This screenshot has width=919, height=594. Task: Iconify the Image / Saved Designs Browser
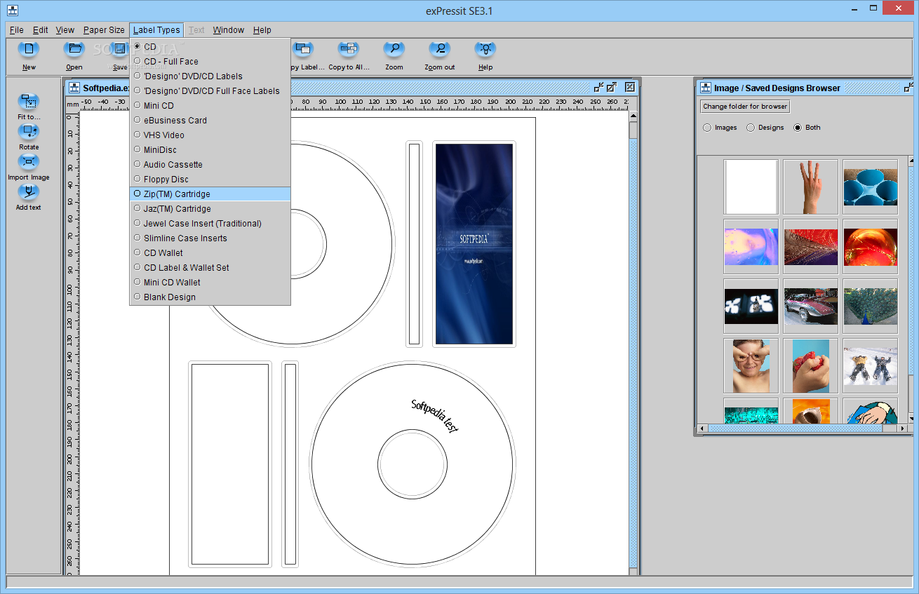tap(908, 88)
